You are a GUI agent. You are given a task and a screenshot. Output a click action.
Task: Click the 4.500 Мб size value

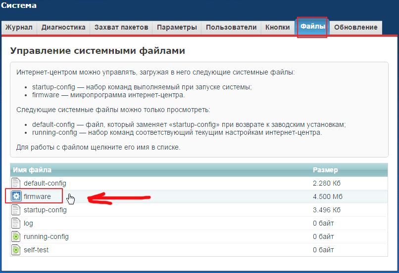328,196
